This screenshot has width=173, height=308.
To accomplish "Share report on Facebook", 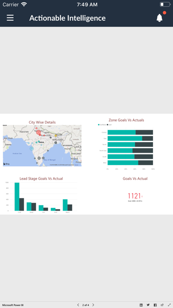I will [x=155, y=305].
